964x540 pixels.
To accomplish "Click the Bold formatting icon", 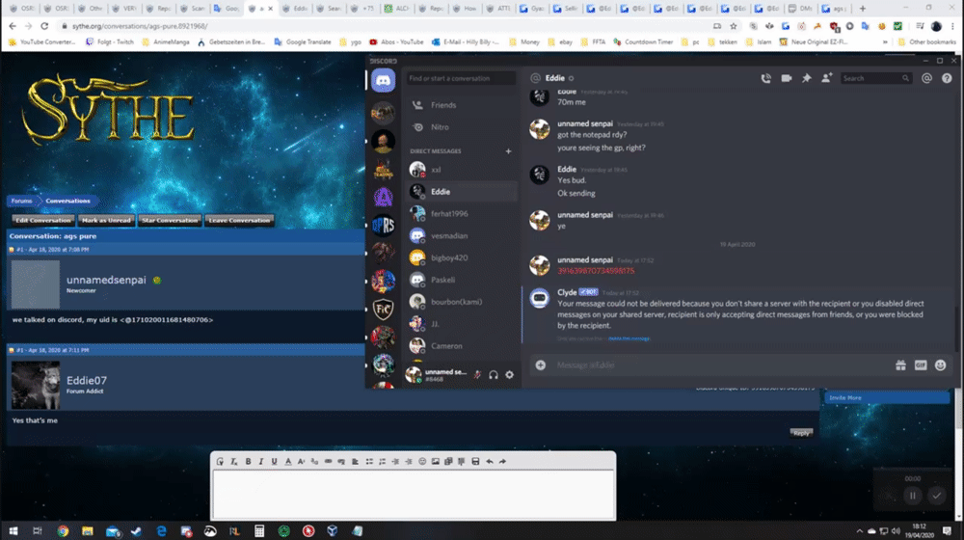I will (x=249, y=461).
